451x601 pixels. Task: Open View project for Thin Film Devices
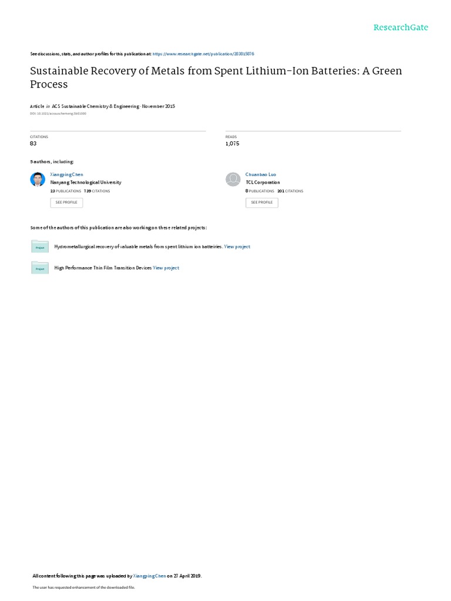point(166,268)
